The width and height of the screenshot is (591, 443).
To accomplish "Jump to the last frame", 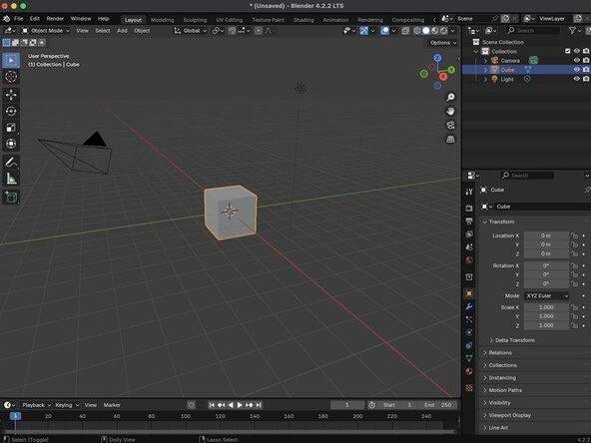I will (x=259, y=405).
